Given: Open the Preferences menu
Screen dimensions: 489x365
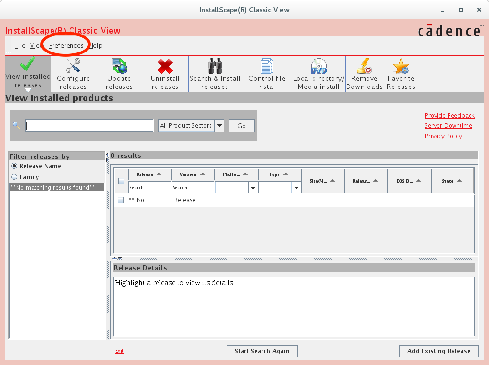Looking at the screenshot, I should pyautogui.click(x=66, y=46).
